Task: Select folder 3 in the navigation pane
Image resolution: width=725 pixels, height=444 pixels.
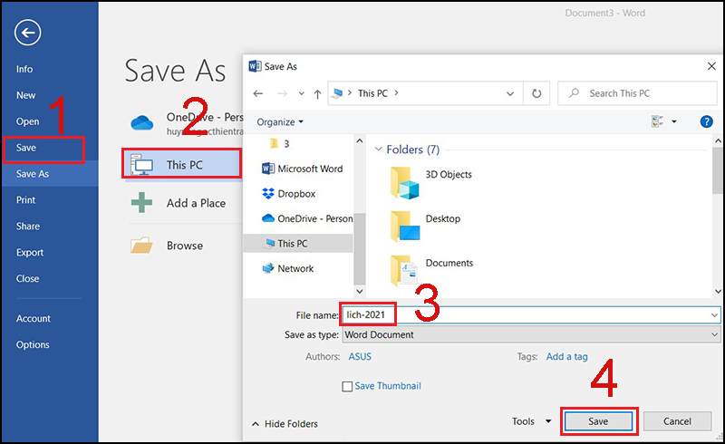Action: 280,144
